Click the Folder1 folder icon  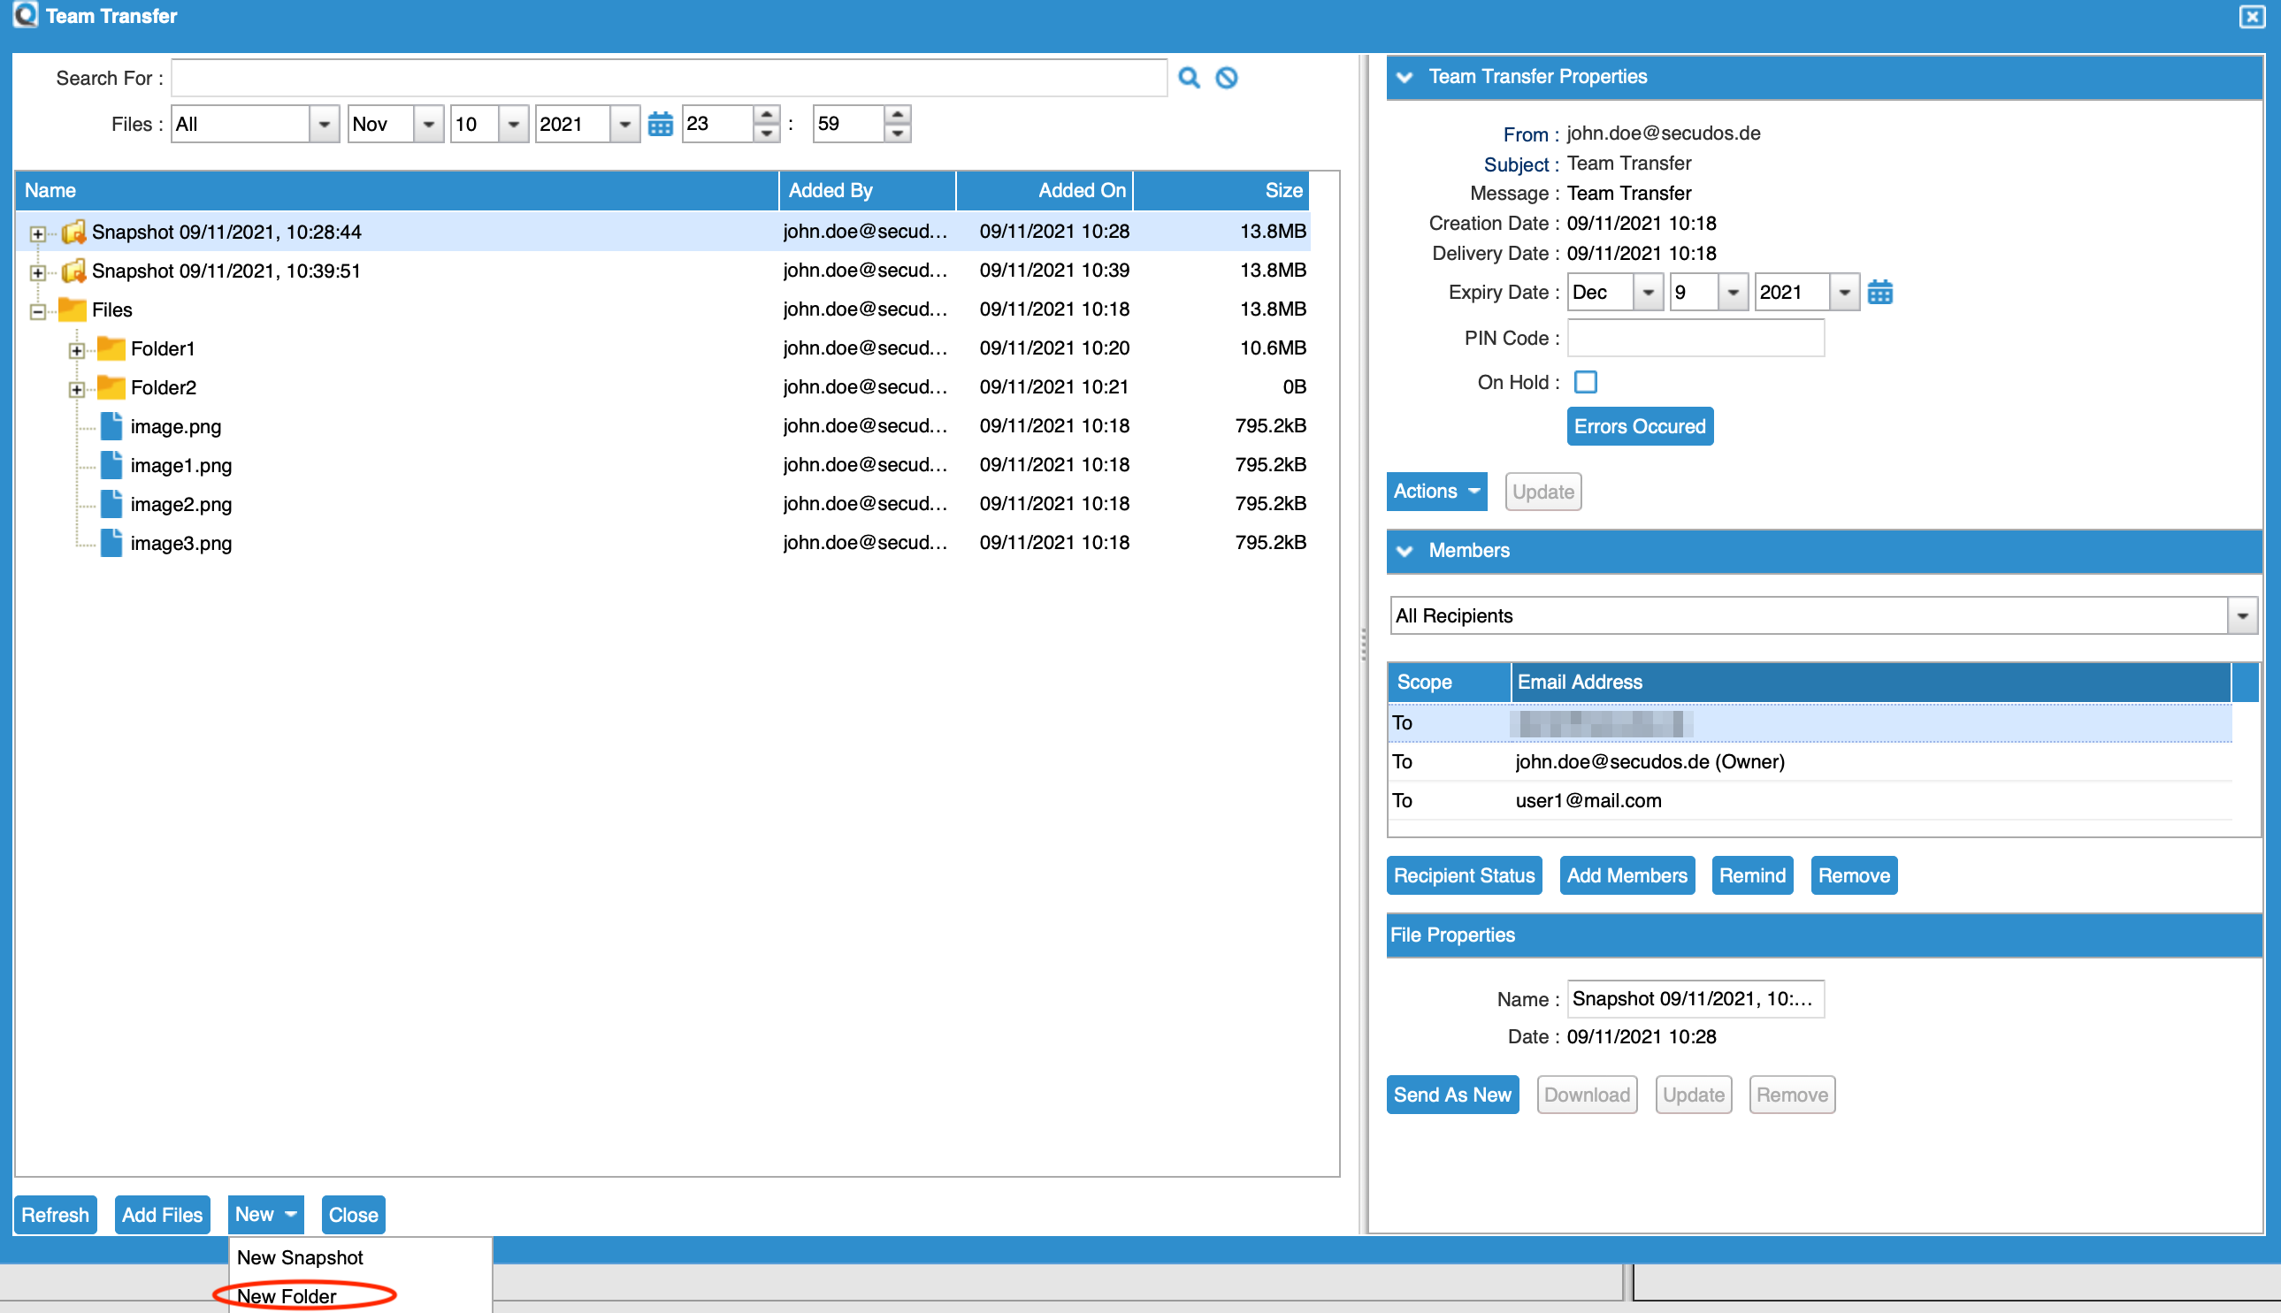click(111, 348)
